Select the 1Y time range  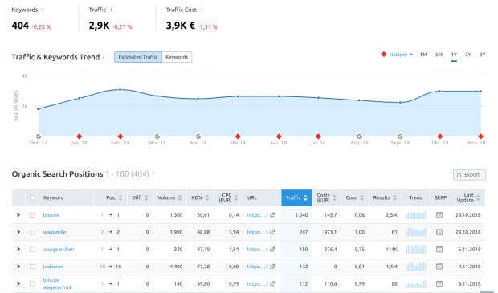coord(454,55)
